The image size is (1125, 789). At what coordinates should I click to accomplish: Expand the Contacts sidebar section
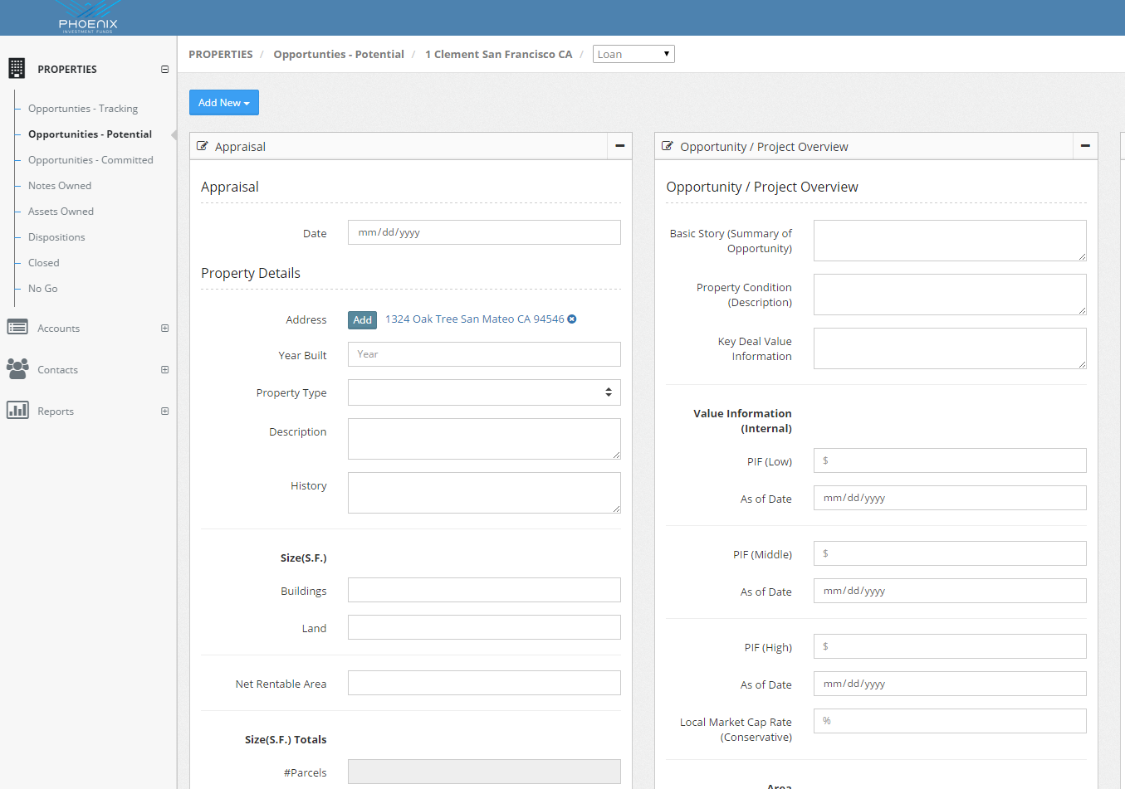coord(164,369)
